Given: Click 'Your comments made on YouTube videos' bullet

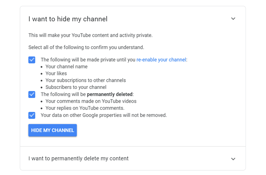Looking at the screenshot, I should (x=91, y=101).
